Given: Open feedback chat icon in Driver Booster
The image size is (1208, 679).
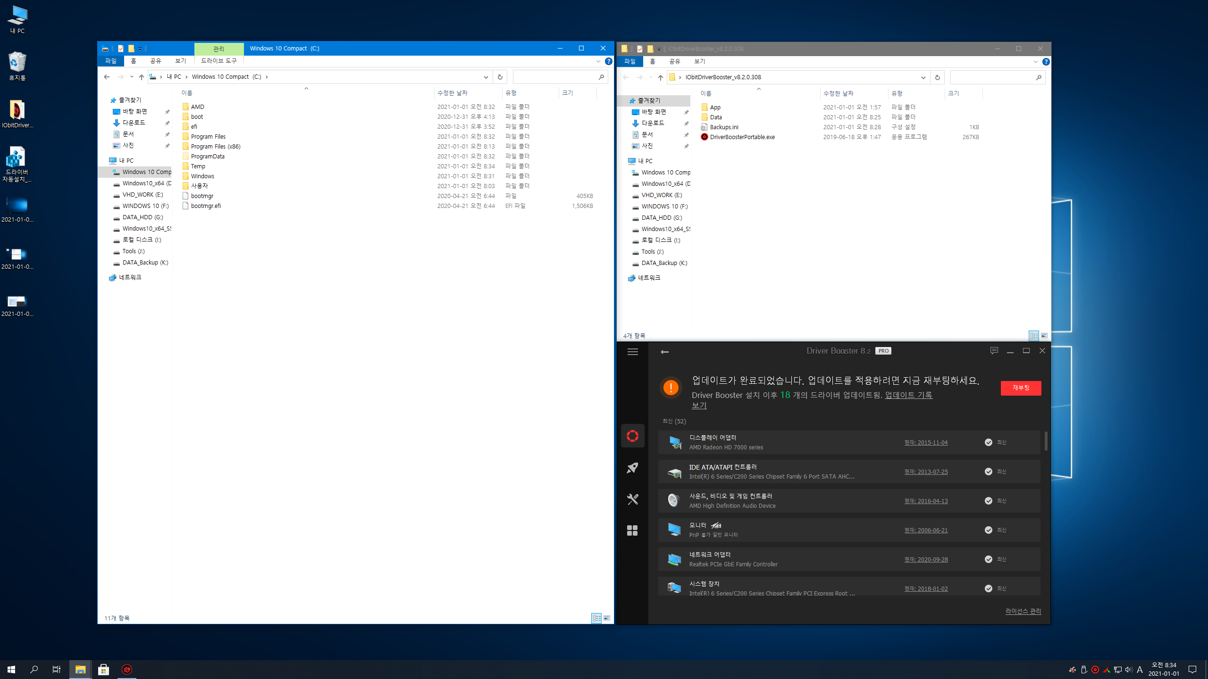Looking at the screenshot, I should tap(994, 351).
